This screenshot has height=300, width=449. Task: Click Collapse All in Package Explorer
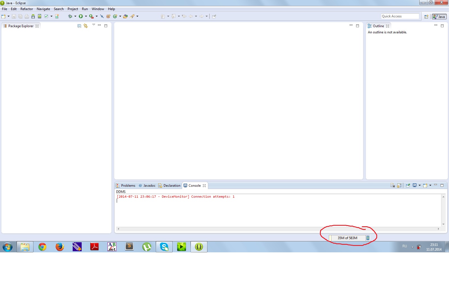pos(79,26)
